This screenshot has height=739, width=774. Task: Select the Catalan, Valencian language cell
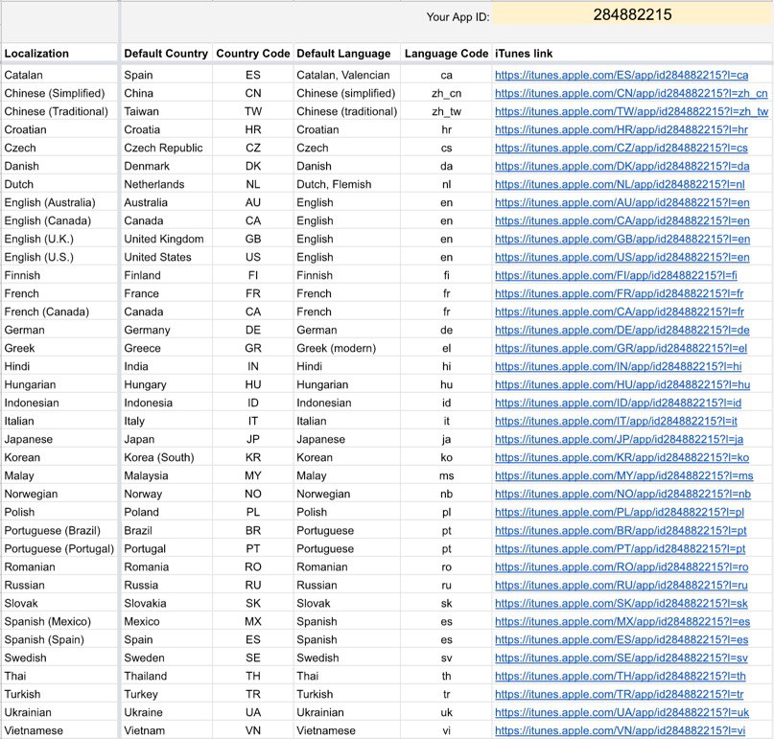tap(347, 75)
